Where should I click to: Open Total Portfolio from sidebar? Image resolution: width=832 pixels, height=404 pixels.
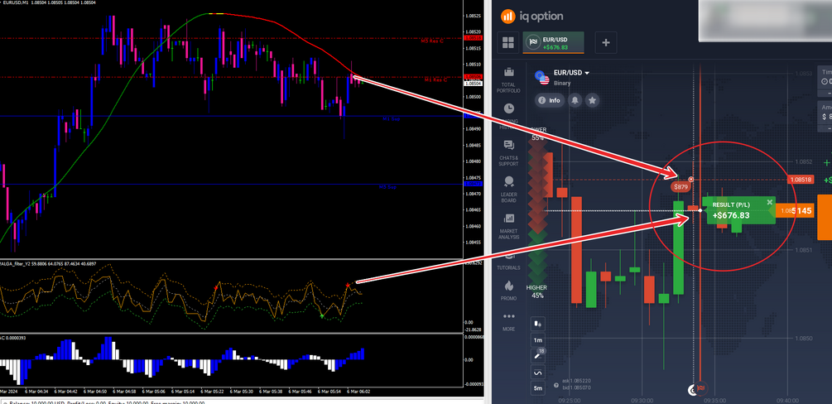508,80
